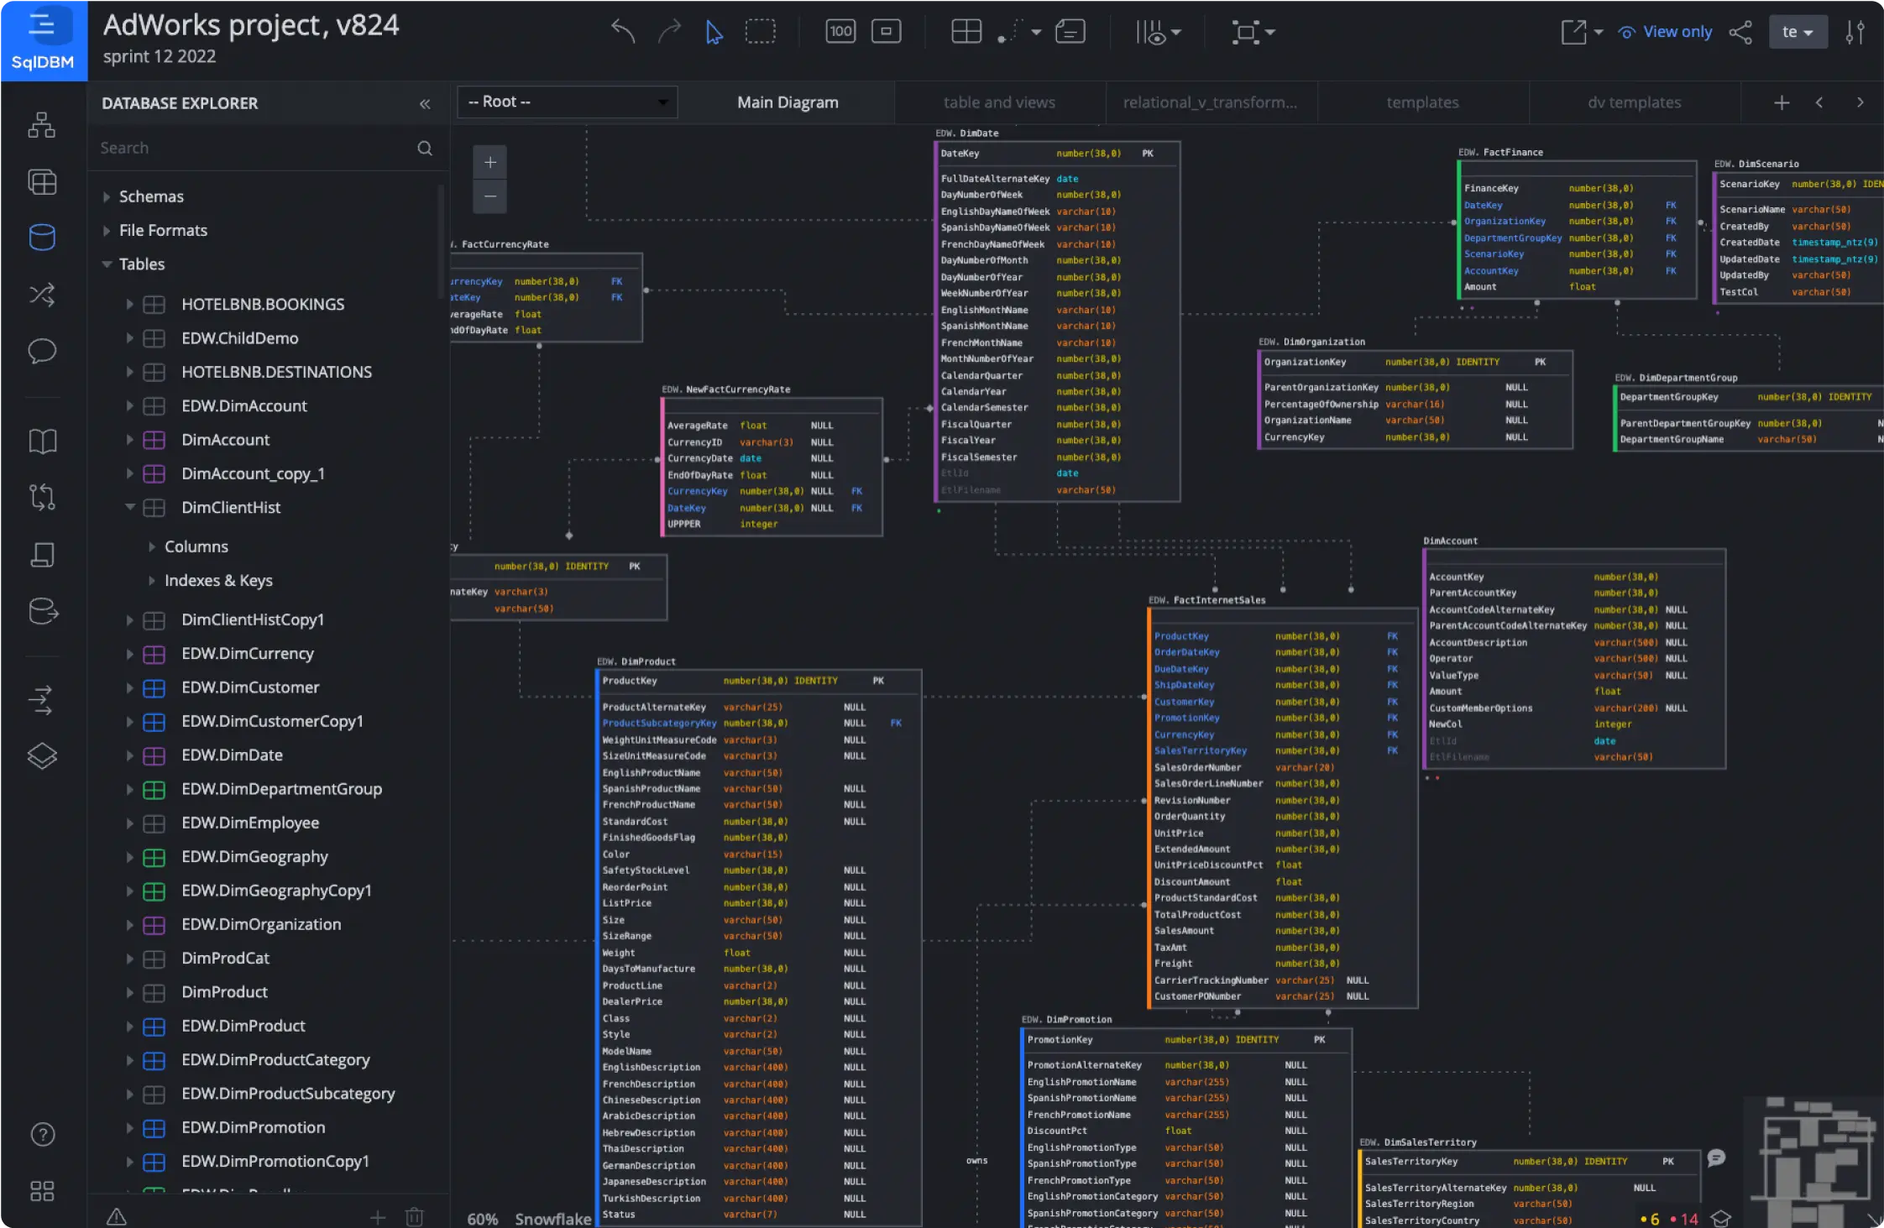Select the pointer/selection tool icon

[714, 30]
